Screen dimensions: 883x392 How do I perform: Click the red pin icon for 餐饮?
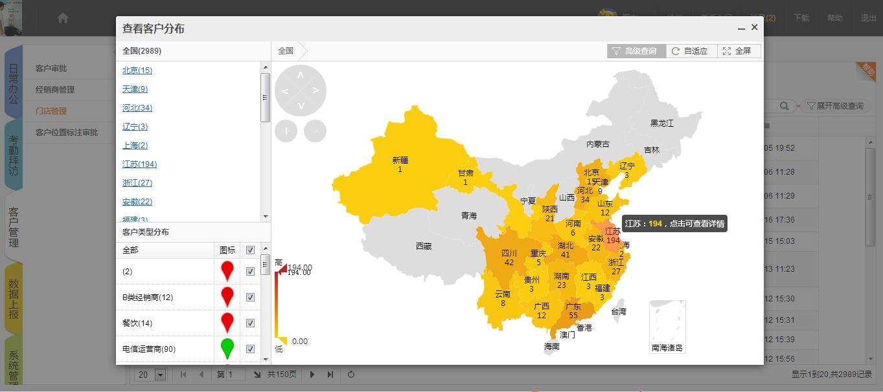coord(227,323)
